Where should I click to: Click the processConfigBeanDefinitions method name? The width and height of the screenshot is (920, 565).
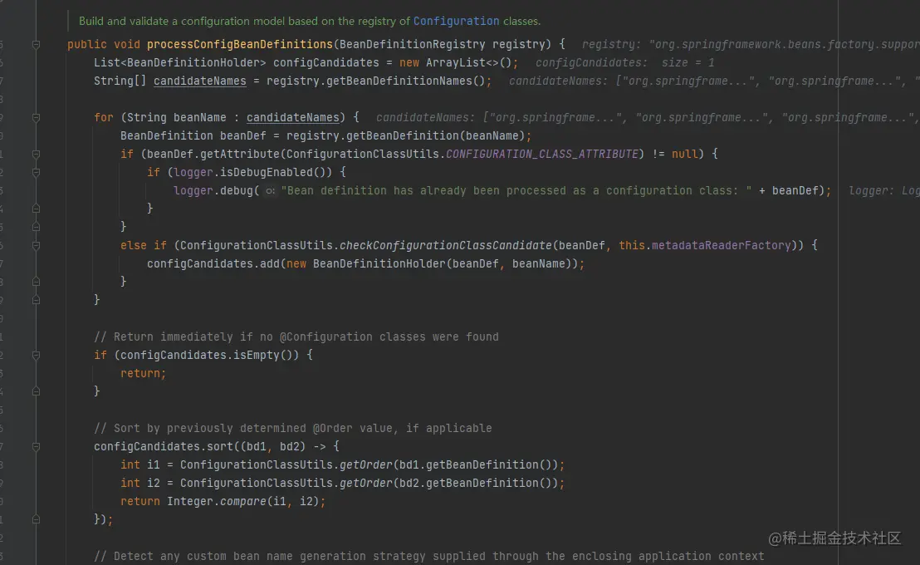239,45
